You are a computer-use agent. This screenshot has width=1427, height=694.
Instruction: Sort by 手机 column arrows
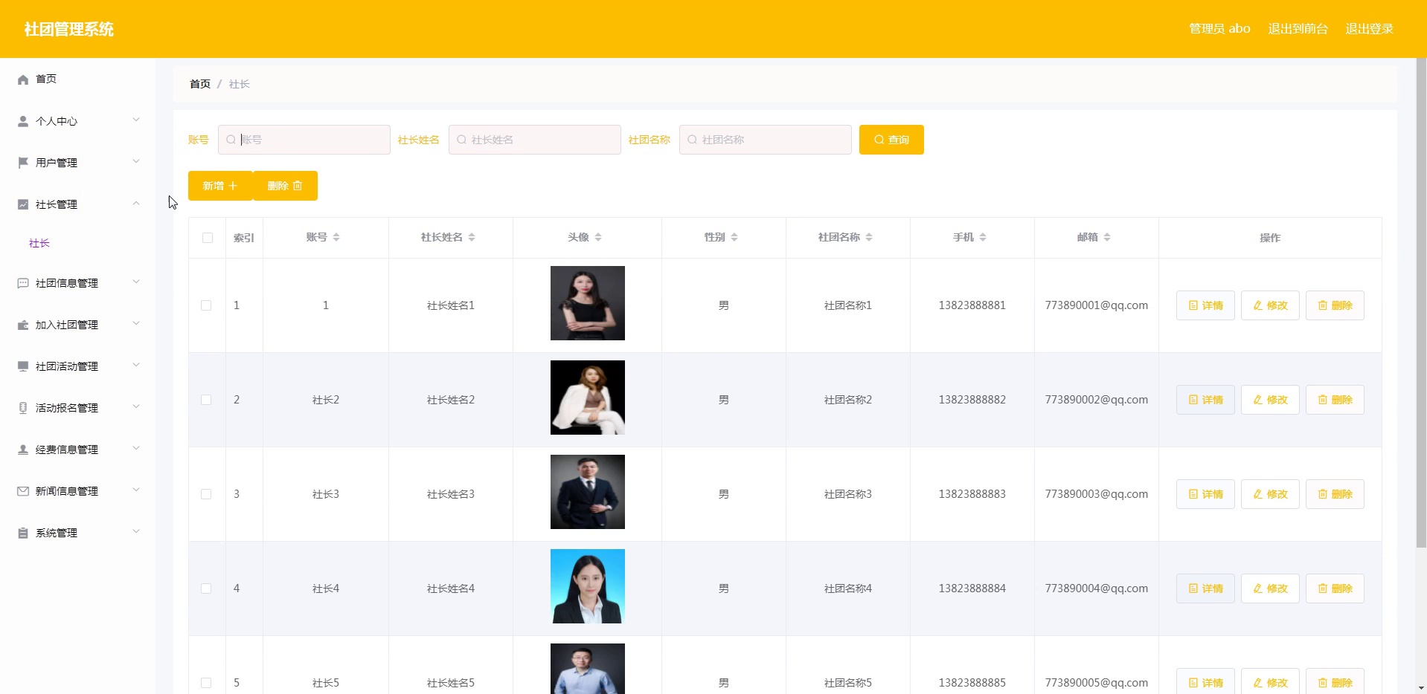point(983,237)
